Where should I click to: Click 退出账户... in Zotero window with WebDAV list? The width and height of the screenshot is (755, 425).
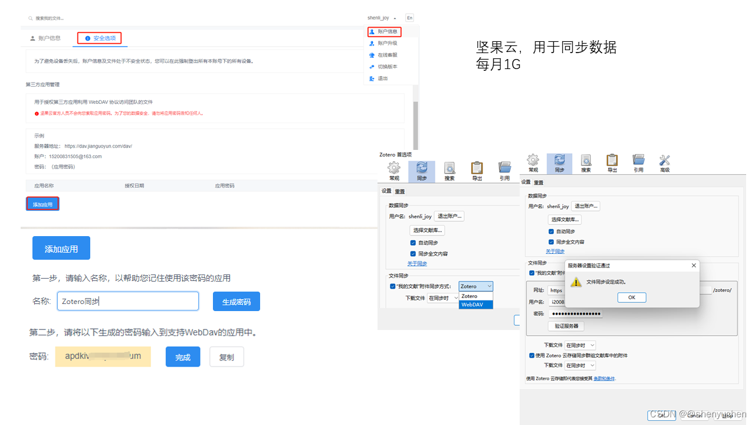(x=449, y=217)
